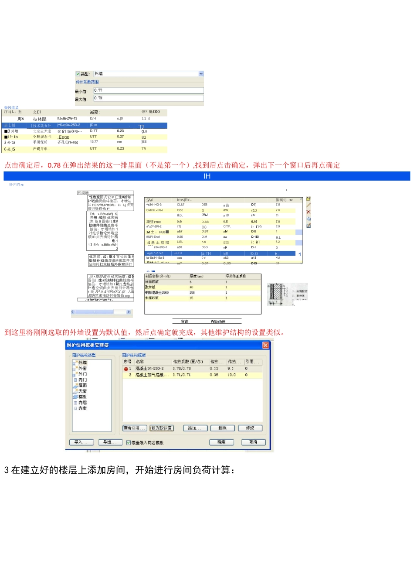Close the 围护结构模板管理器 dialog
This screenshot has height=575, width=414.
(265, 345)
